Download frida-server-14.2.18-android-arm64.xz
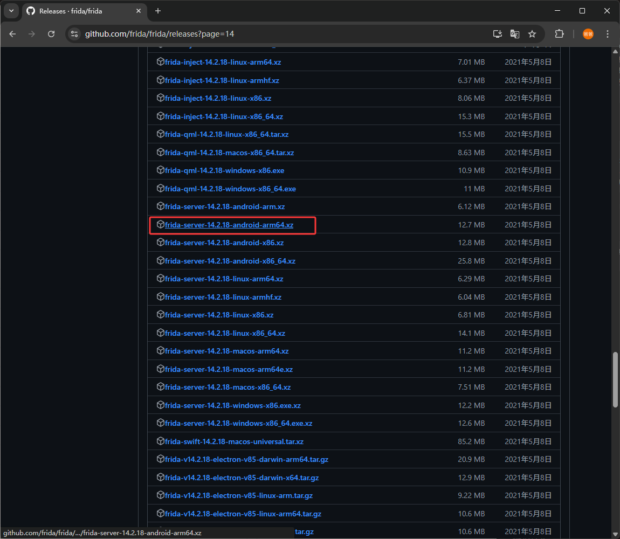The image size is (620, 539). coord(229,225)
